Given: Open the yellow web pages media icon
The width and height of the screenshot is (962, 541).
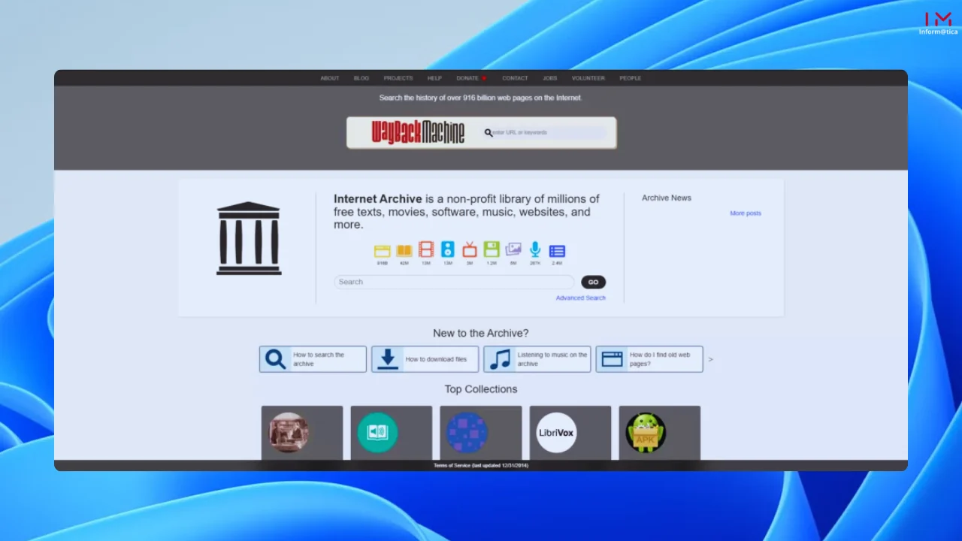Looking at the screenshot, I should coord(383,251).
